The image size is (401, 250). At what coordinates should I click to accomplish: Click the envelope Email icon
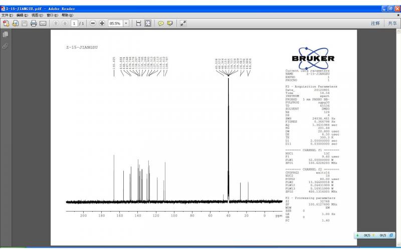tap(43, 23)
